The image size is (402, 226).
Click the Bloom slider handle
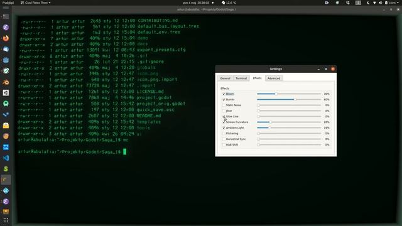276,94
